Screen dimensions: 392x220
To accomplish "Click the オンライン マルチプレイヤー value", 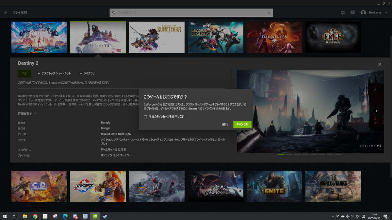I will pos(116,155).
